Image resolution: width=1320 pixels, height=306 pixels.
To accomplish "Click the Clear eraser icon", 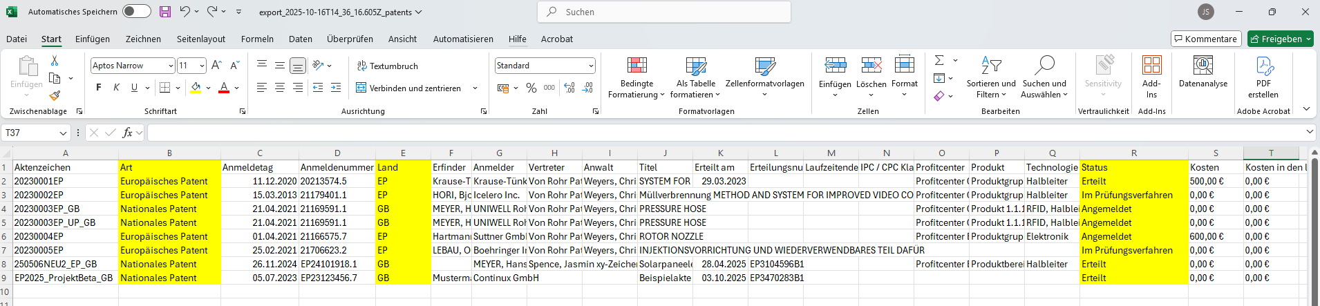I will tap(939, 96).
